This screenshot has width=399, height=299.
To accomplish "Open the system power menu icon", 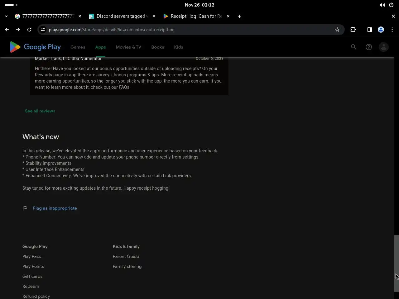I will click(x=391, y=5).
